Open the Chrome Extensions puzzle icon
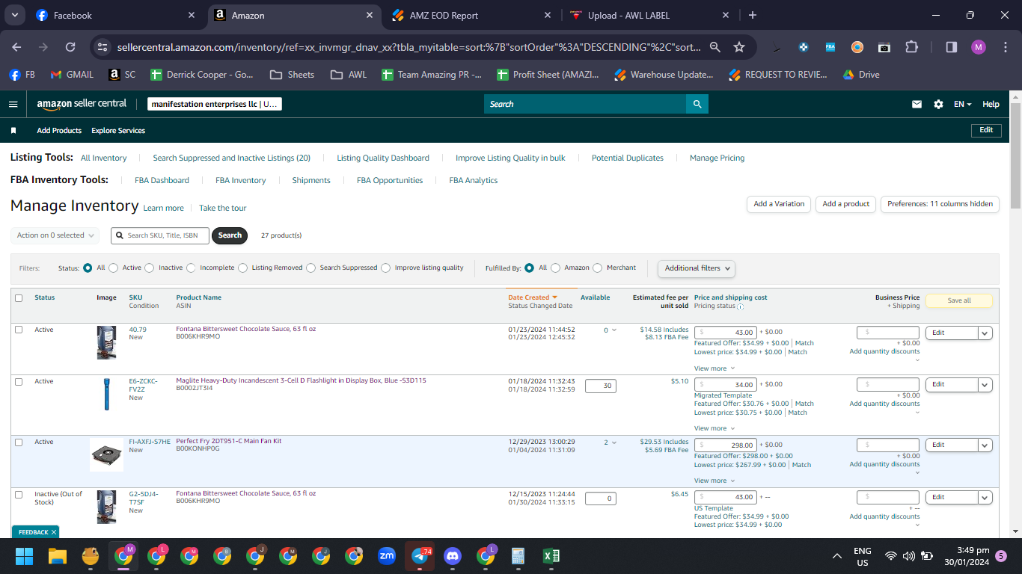 [x=911, y=47]
